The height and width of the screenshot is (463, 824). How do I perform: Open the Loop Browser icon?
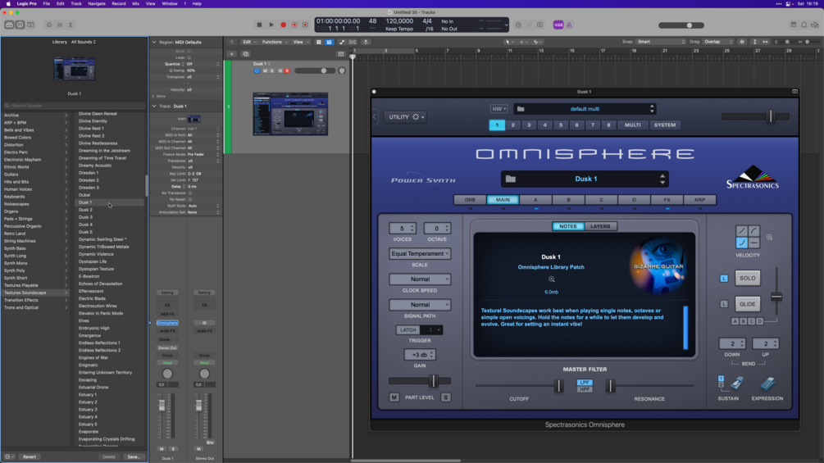click(814, 25)
